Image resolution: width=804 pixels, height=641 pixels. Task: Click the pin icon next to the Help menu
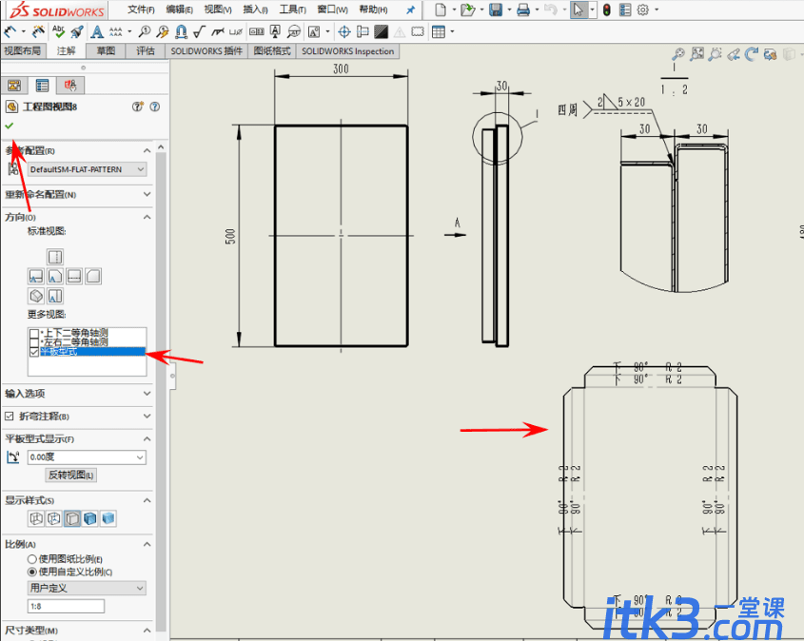pyautogui.click(x=410, y=10)
